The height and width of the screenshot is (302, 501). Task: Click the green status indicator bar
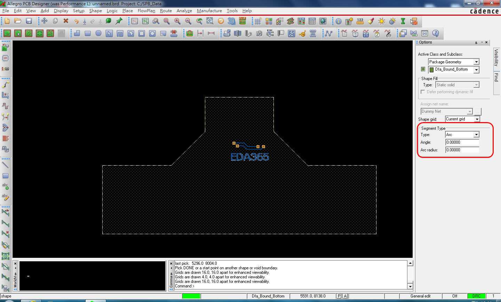point(191,296)
